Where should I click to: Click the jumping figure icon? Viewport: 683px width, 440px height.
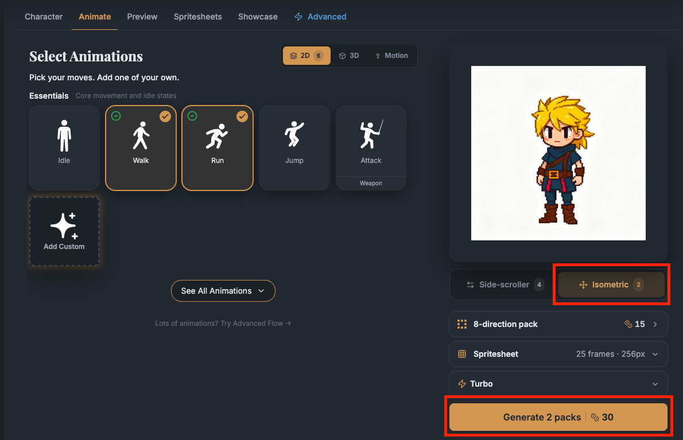pyautogui.click(x=294, y=134)
